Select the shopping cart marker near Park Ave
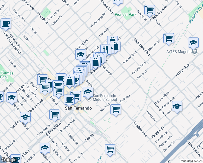The width and height of the screenshot is (203, 163). pos(116,109)
